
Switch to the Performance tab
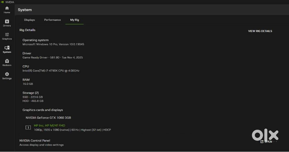pos(52,20)
